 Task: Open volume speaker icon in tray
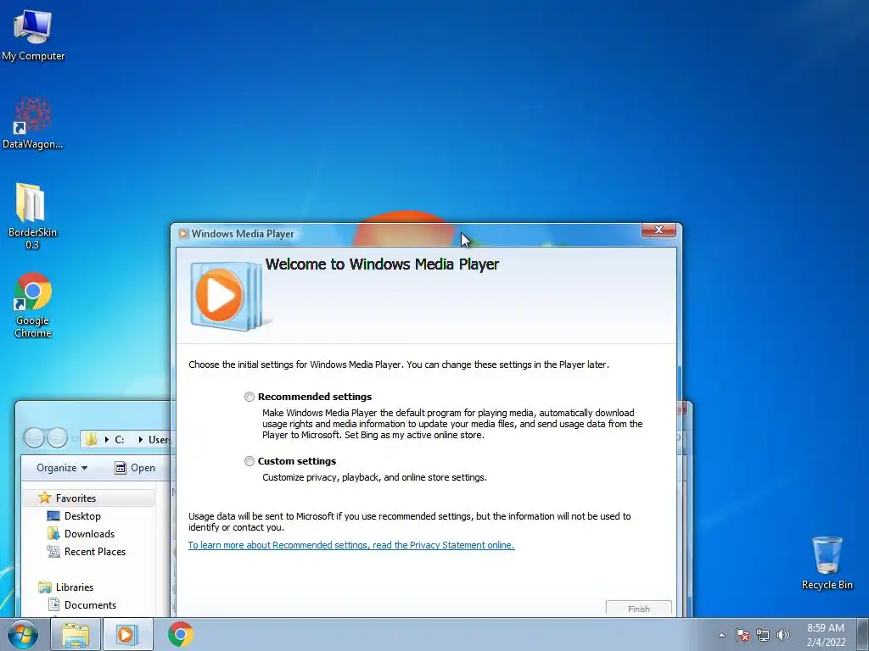coord(783,635)
